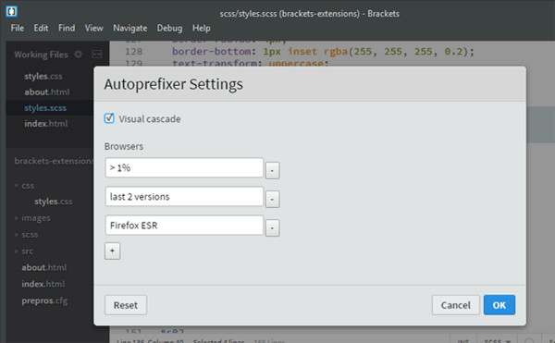The image size is (555, 343).
Task: Click the border-bottom property in code
Action: pos(211,52)
